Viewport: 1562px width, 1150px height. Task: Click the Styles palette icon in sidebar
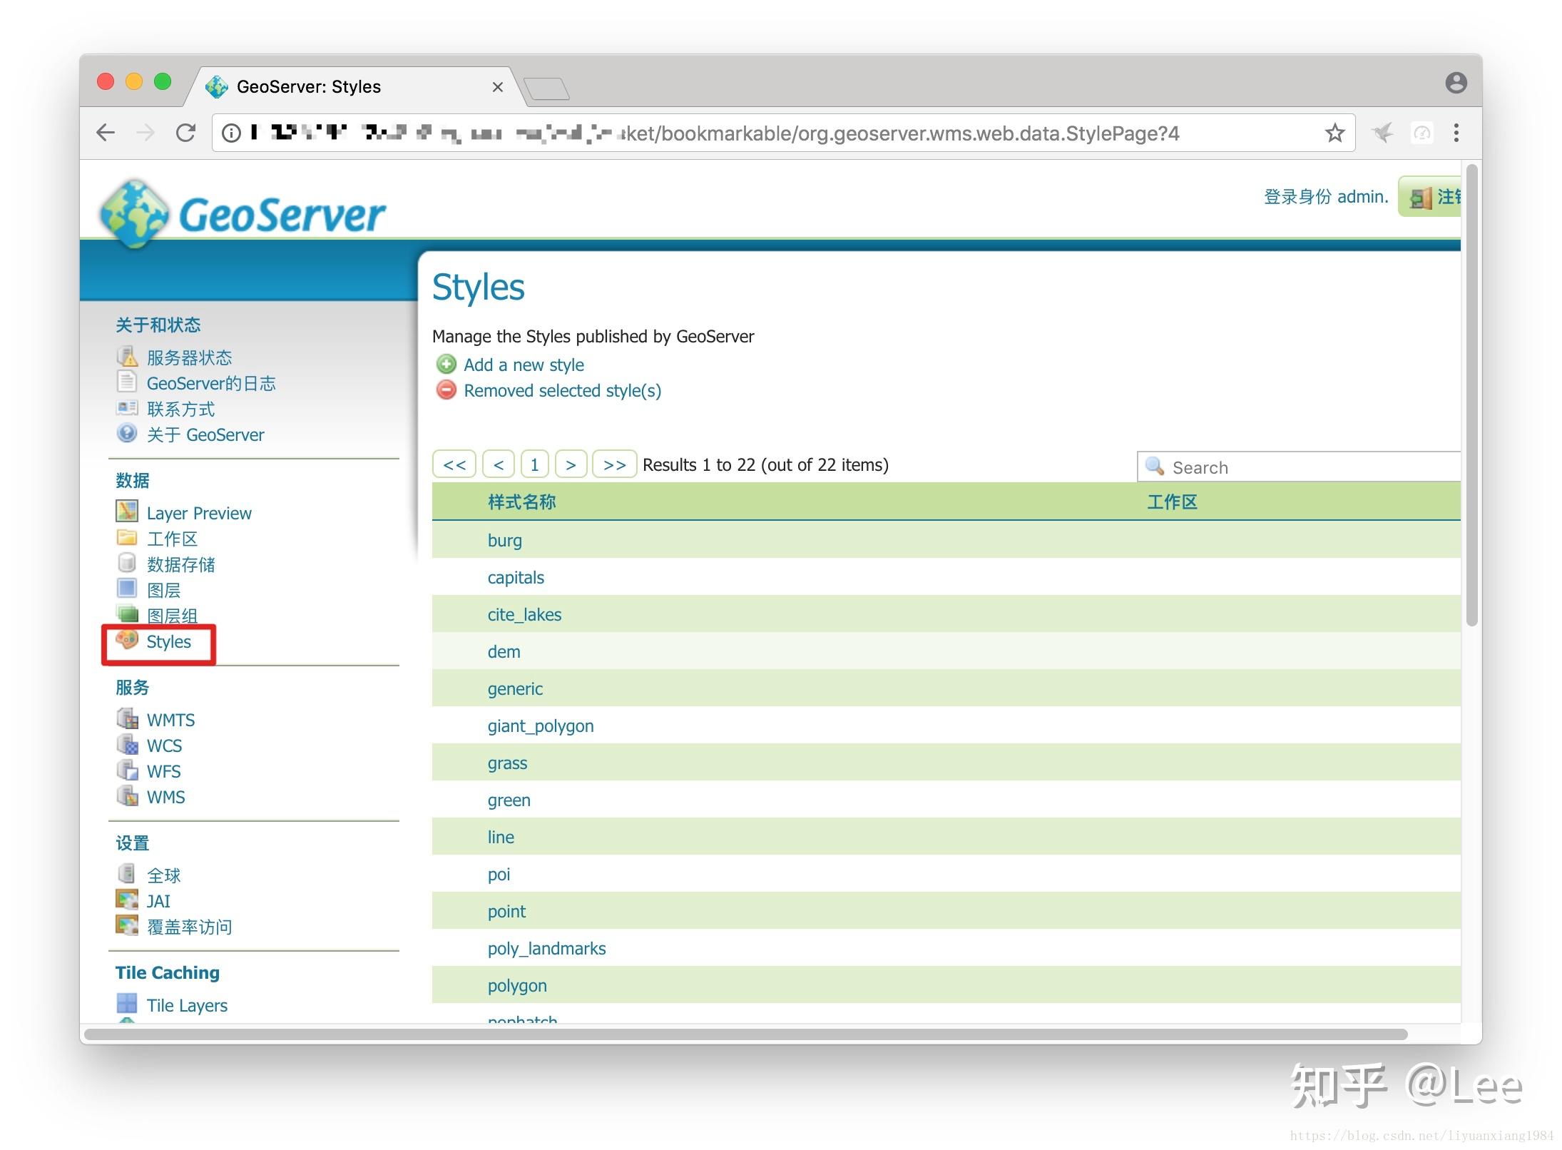(x=128, y=641)
